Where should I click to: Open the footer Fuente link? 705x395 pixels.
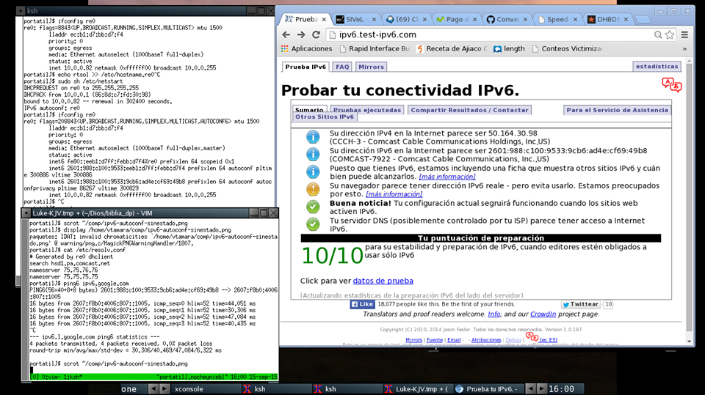point(435,340)
